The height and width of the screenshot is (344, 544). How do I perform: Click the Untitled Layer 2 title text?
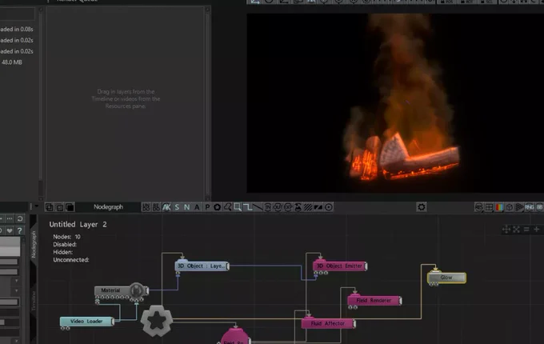click(78, 224)
